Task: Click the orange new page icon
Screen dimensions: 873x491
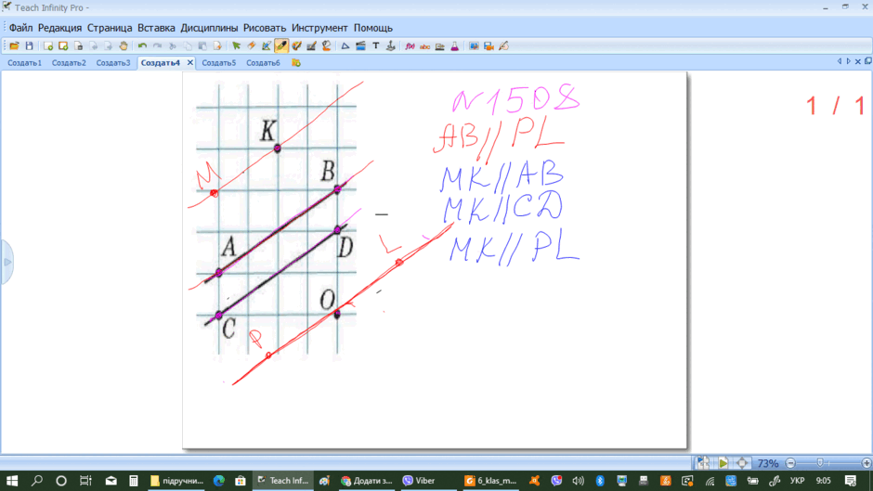Action: pyautogui.click(x=63, y=46)
